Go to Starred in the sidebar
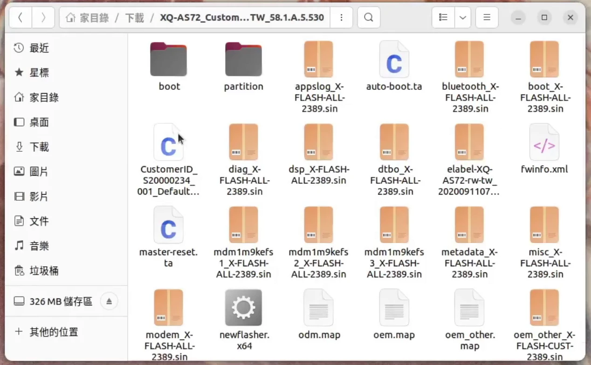Viewport: 591px width, 365px height. tap(39, 73)
